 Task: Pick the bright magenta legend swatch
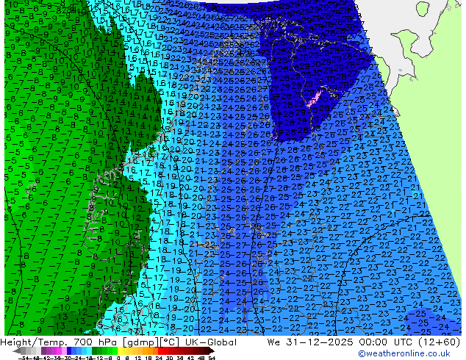[59, 350]
